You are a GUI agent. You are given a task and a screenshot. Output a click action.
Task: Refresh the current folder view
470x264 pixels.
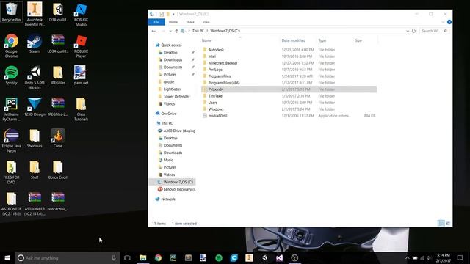(413, 31)
